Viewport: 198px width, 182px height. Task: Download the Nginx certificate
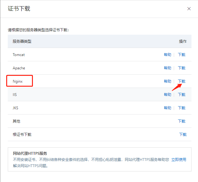point(182,81)
